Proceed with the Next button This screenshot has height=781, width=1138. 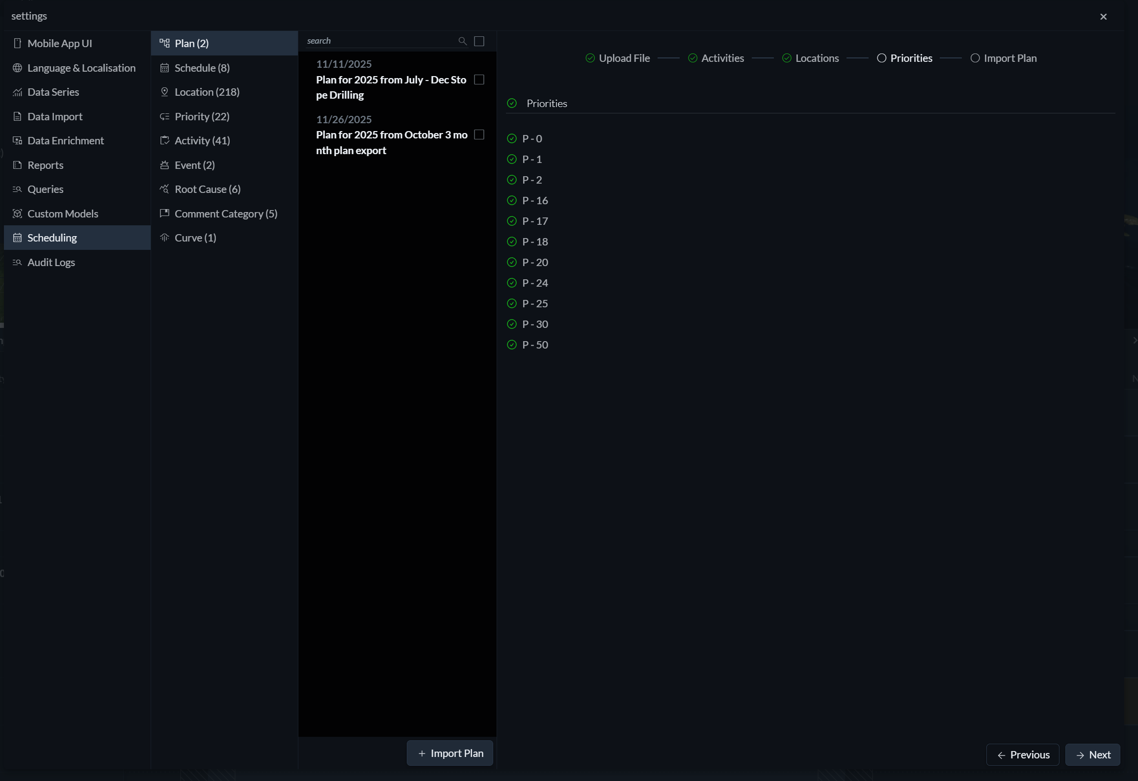click(1093, 754)
